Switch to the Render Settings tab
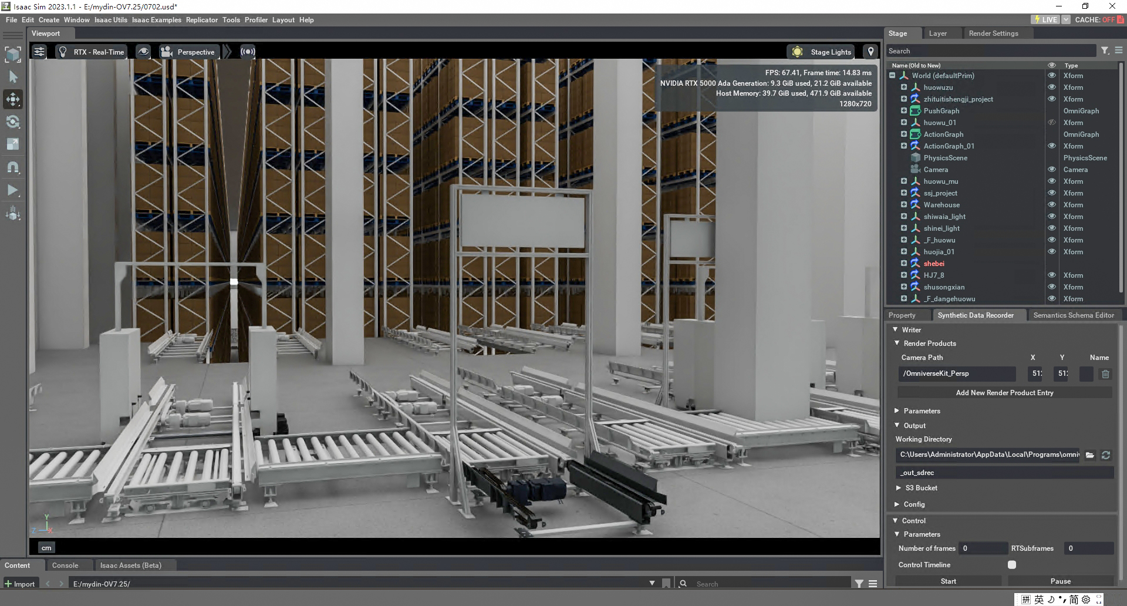Image resolution: width=1127 pixels, height=606 pixels. coord(993,33)
